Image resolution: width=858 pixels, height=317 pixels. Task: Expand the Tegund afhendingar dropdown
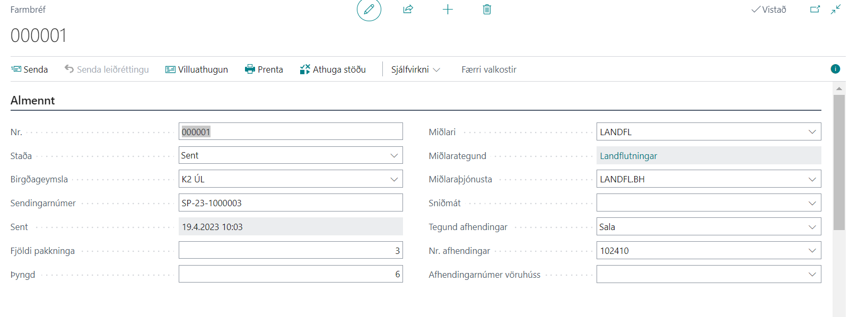click(812, 227)
